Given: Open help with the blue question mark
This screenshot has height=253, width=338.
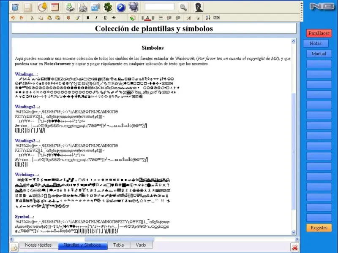Looking at the screenshot, I should point(121,7).
